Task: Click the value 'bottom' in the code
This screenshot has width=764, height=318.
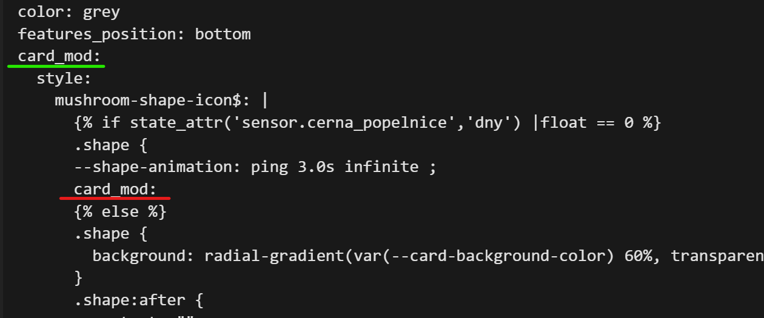Action: (223, 34)
